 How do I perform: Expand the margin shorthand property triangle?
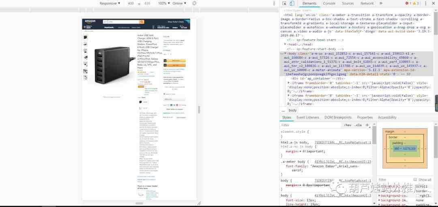point(301,151)
